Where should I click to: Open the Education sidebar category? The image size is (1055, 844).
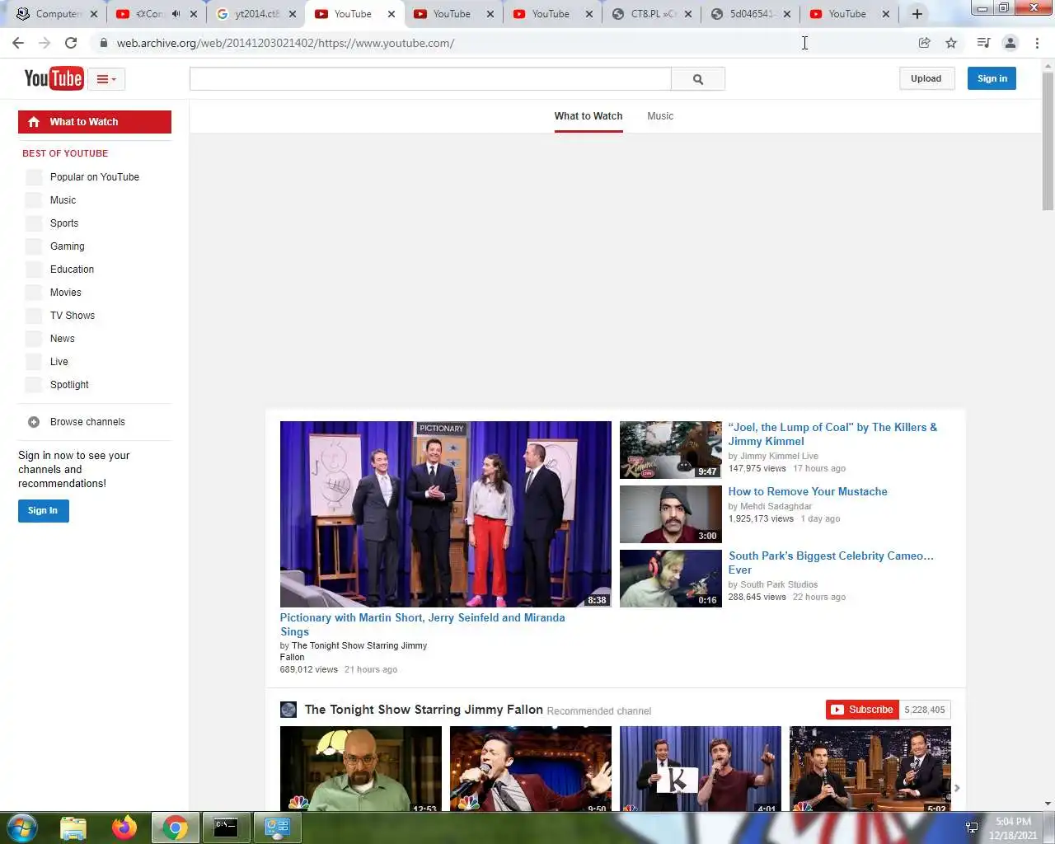(73, 270)
